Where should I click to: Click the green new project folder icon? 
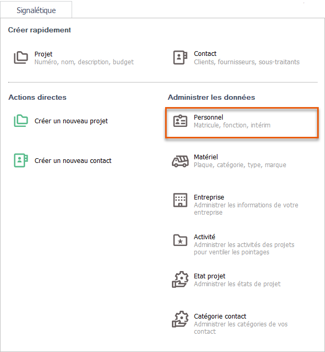click(21, 121)
